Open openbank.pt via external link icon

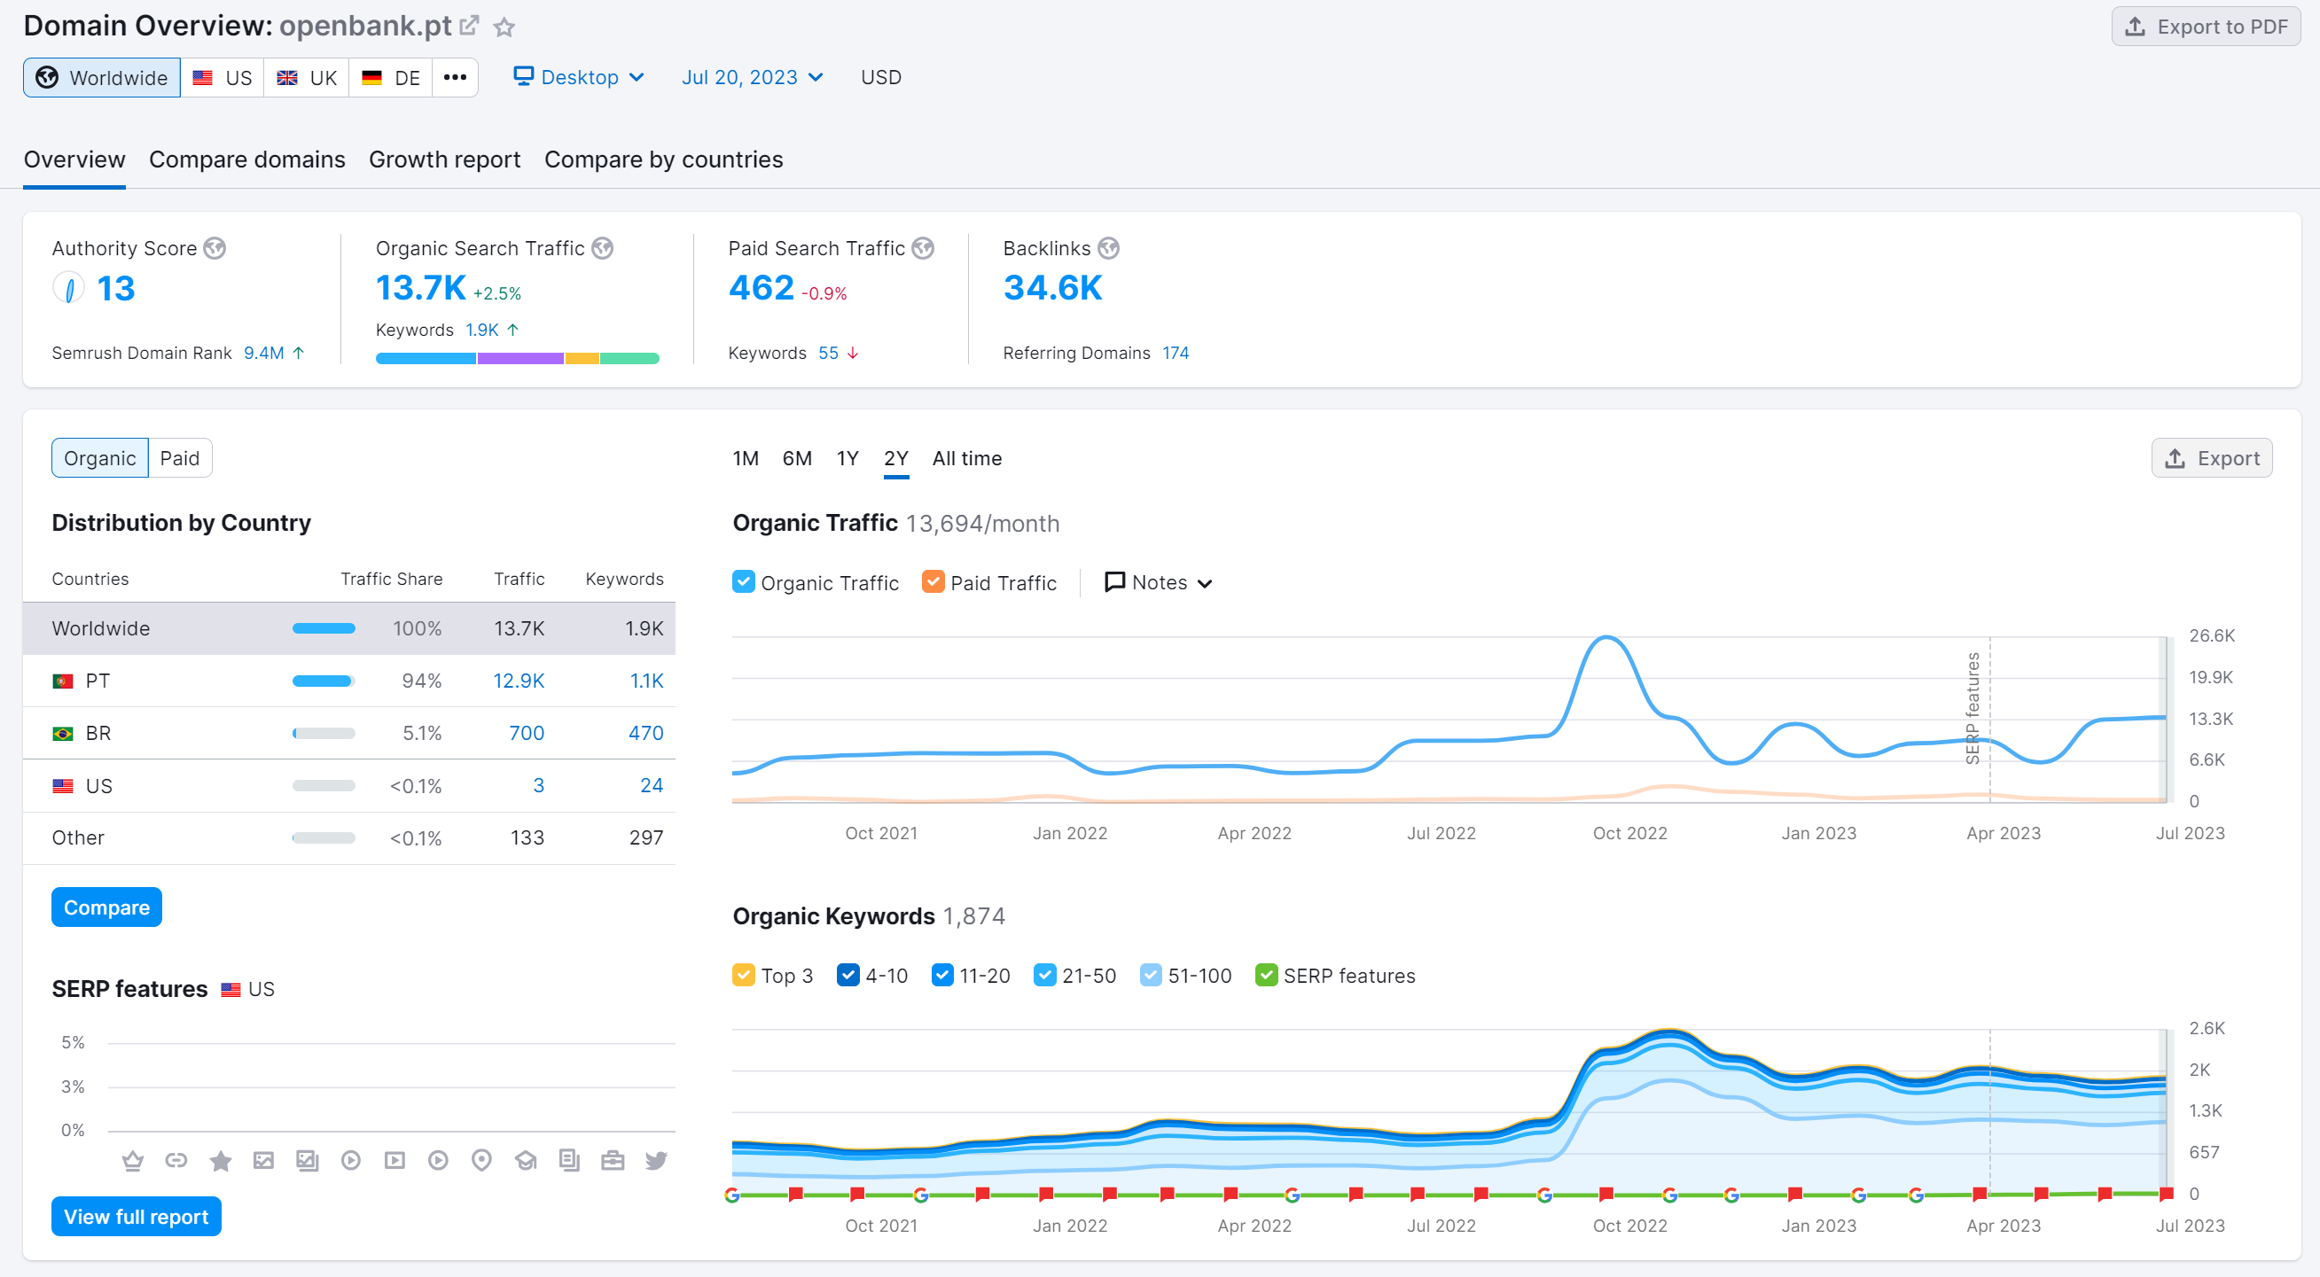pyautogui.click(x=469, y=26)
